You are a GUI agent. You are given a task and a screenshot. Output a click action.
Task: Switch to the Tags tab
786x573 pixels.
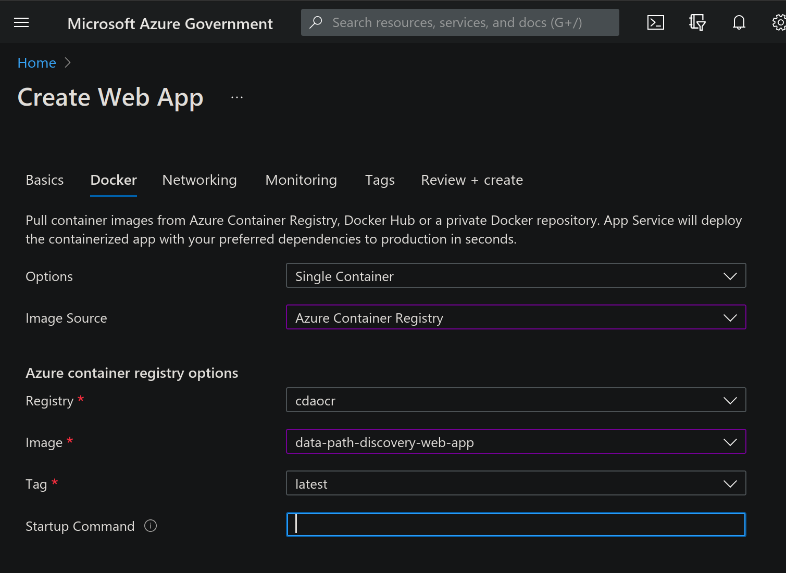coord(380,180)
